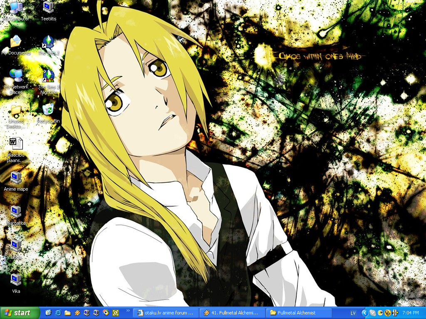Click the Start button

click(x=20, y=313)
